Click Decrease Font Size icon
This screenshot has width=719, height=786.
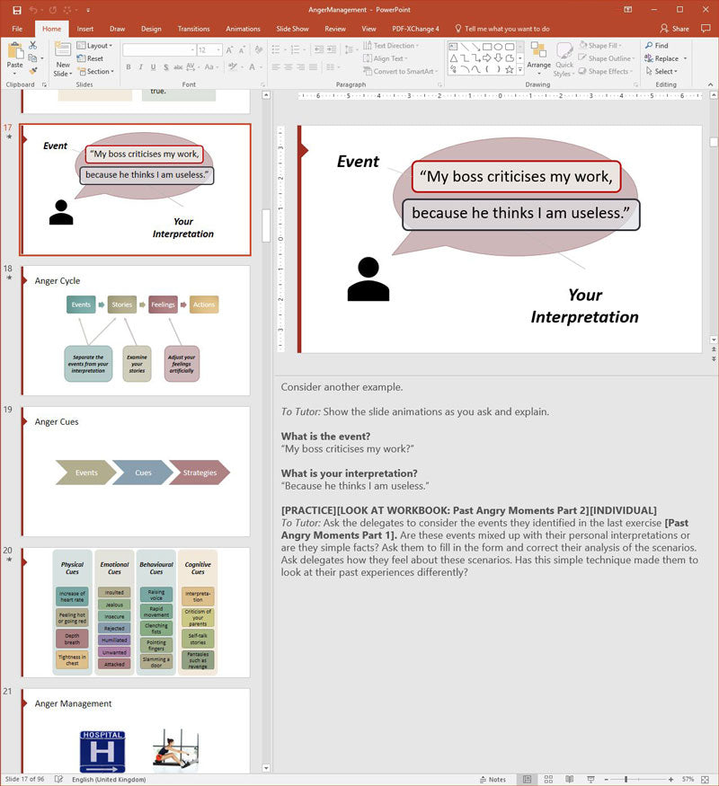click(x=242, y=50)
